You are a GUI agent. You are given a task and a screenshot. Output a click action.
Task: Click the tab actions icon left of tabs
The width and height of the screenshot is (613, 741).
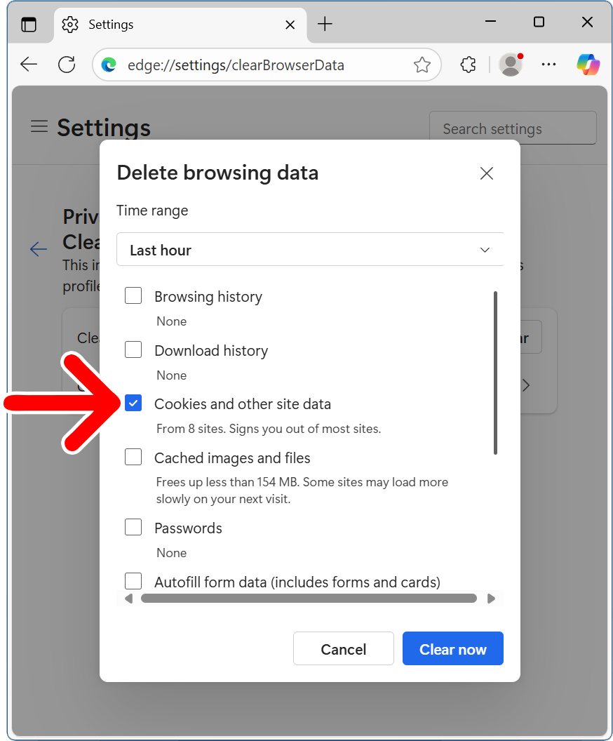[29, 24]
